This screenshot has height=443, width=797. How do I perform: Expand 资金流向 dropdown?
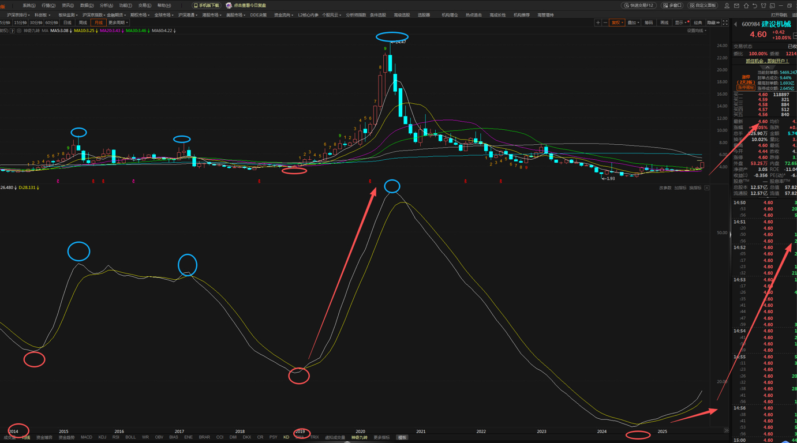tap(283, 15)
